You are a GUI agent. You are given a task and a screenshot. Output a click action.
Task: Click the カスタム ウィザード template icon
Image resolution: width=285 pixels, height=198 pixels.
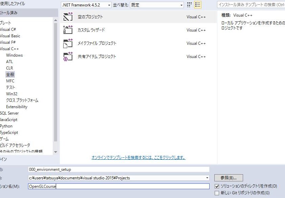(68, 30)
